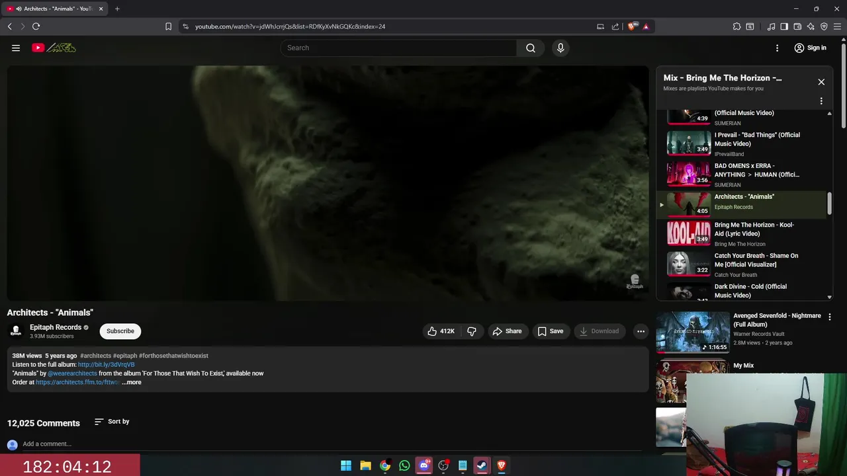Image resolution: width=847 pixels, height=476 pixels.
Task: Open the bit.ly full album link
Action: tap(107, 365)
